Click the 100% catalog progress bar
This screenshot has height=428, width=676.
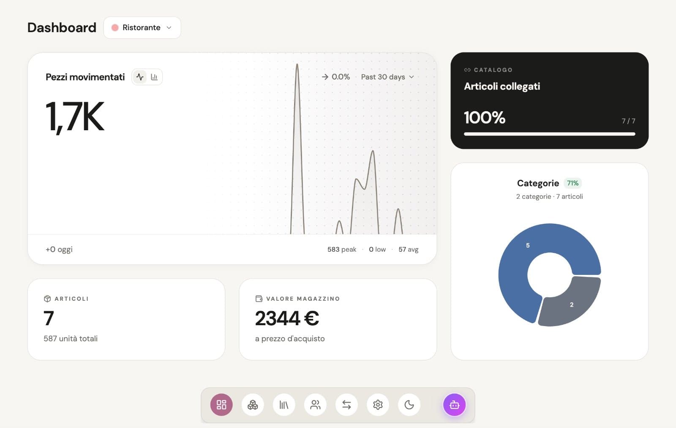550,134
